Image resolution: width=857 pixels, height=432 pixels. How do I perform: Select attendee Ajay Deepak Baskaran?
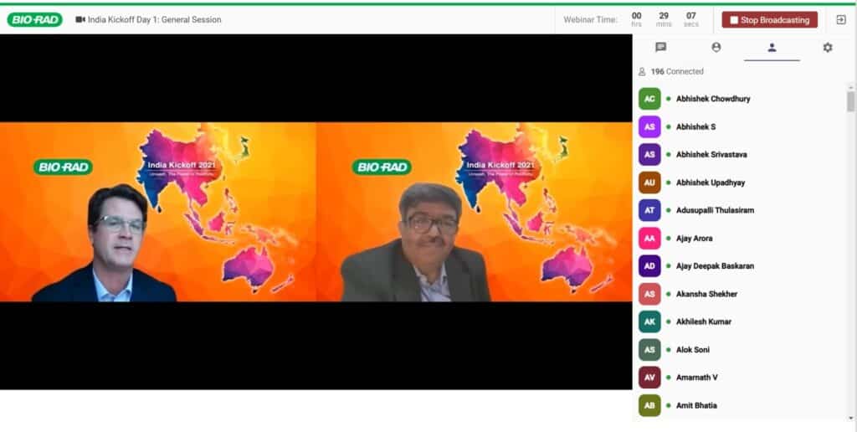715,266
